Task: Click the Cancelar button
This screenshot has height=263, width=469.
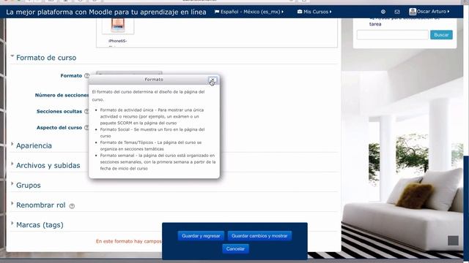Action: [235, 248]
